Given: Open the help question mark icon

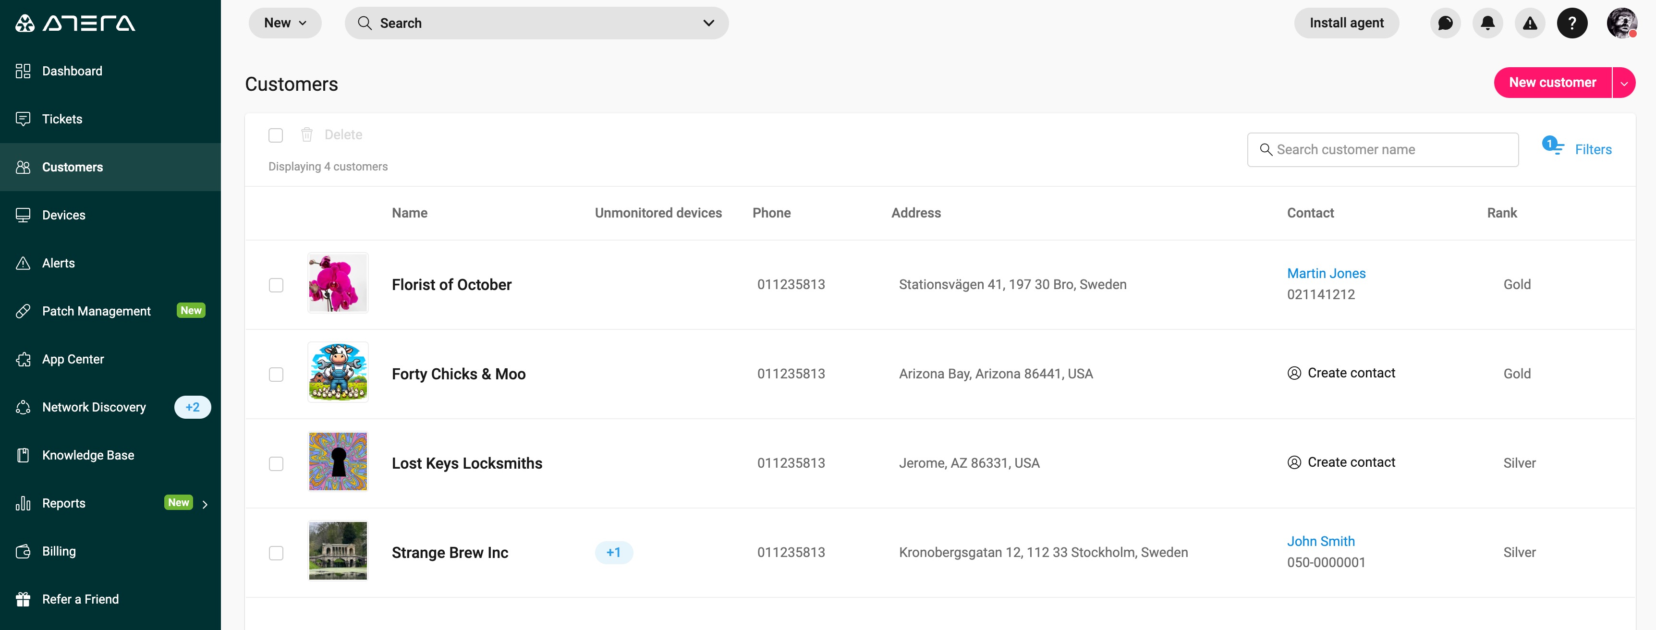Looking at the screenshot, I should tap(1572, 23).
